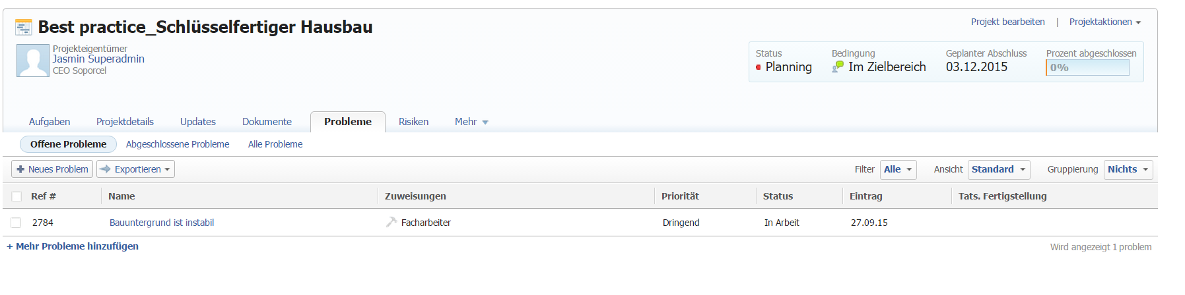Open the Aufgaben tab
Viewport: 1185px width, 295px height.
tap(50, 122)
